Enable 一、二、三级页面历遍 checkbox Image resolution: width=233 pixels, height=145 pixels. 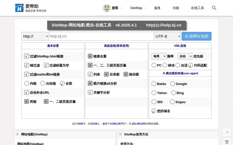click(x=90, y=65)
